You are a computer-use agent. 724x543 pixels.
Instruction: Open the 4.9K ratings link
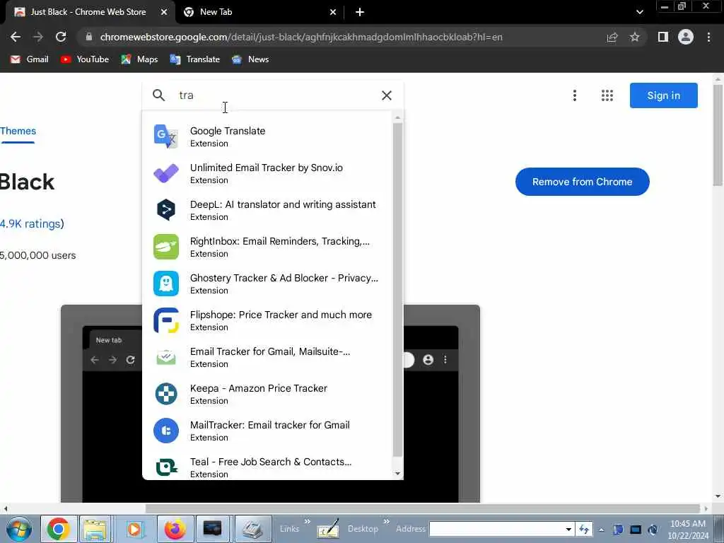(32, 224)
